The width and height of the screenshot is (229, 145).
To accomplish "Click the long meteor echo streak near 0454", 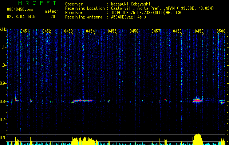I will (x=85, y=101).
